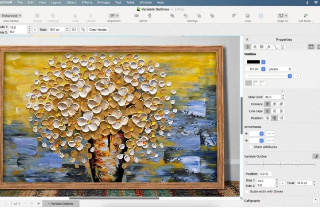The height and width of the screenshot is (211, 320).
Task: Click the first Arrange order icon
Action: pyautogui.click(x=172, y=16)
